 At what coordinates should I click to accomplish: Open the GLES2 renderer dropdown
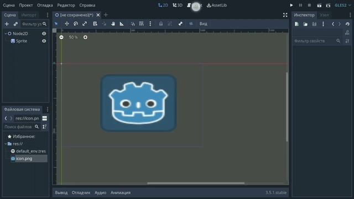point(343,5)
